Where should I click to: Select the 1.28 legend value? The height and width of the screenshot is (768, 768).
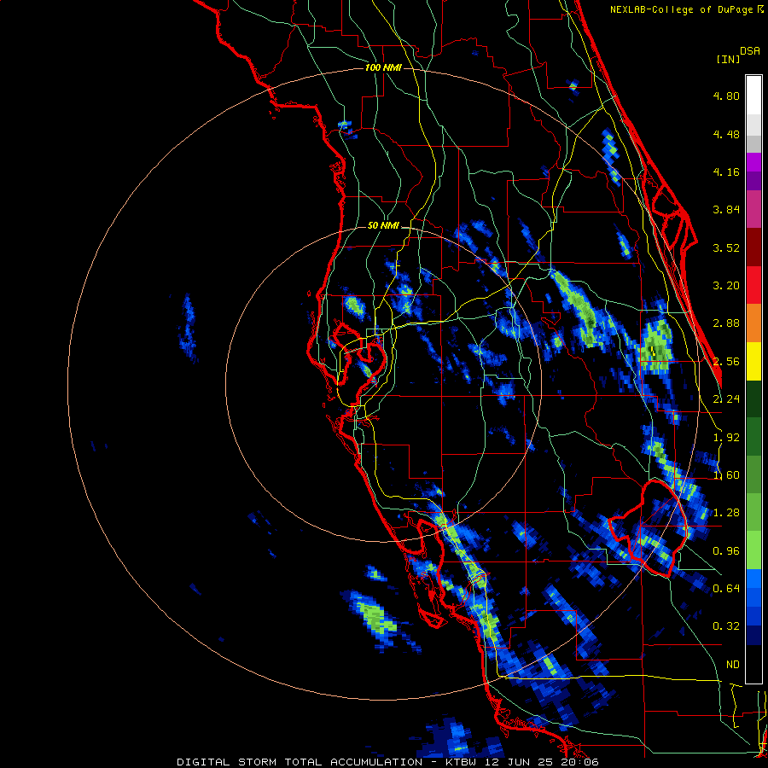tap(726, 513)
